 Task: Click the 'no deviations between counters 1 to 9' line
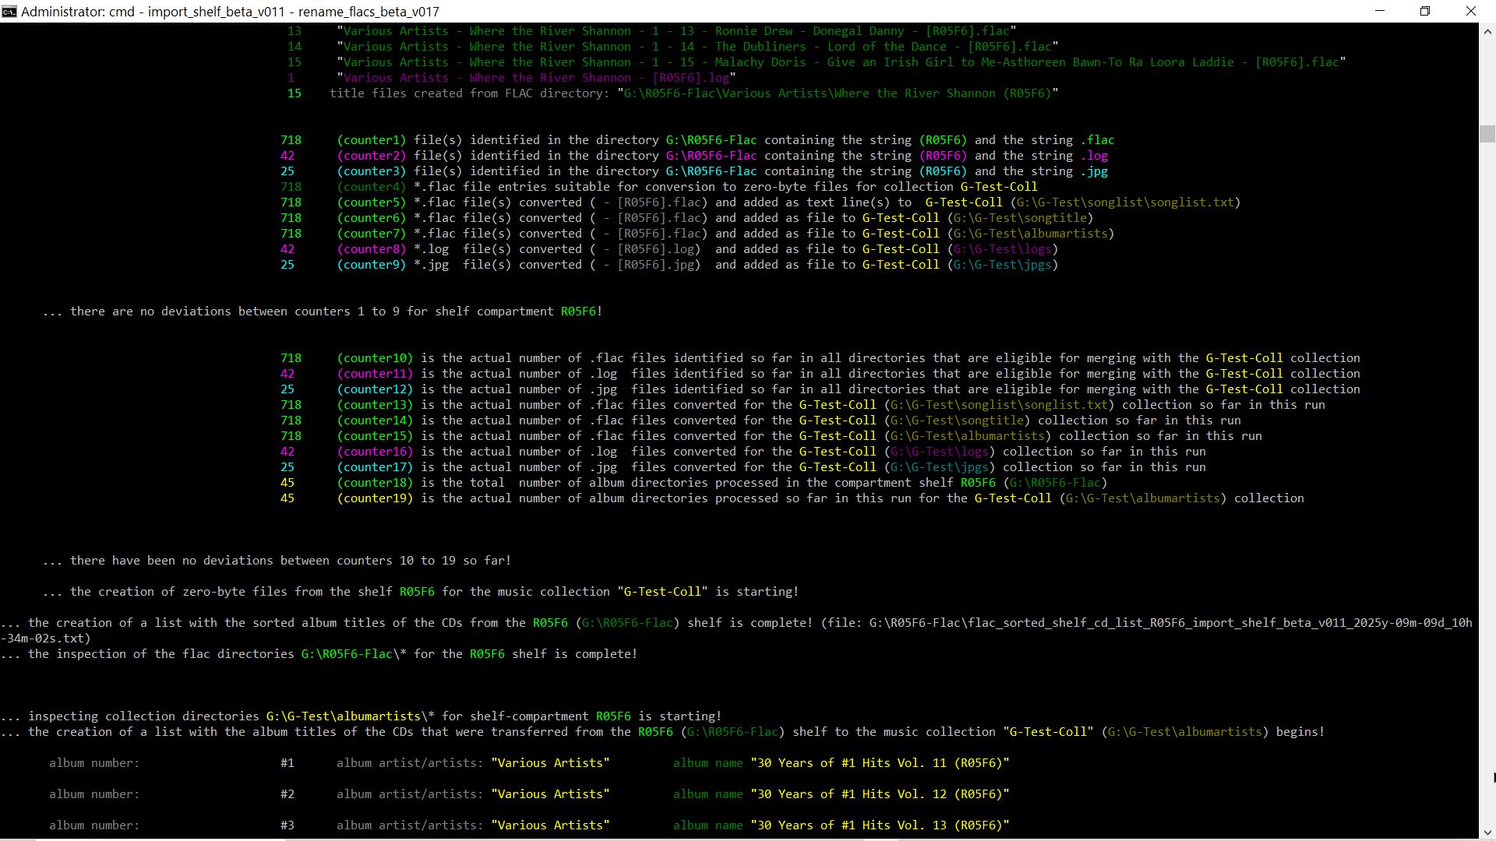click(x=323, y=311)
